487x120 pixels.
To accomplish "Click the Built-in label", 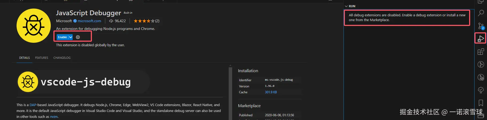I will (128, 13).
